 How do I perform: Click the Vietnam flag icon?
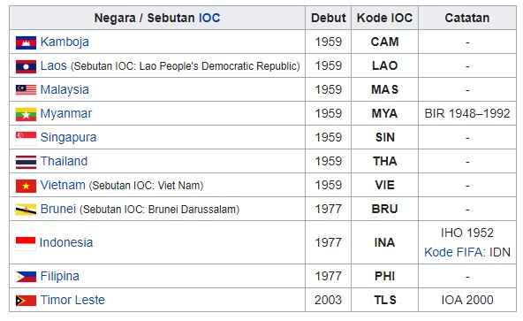[x=26, y=186]
